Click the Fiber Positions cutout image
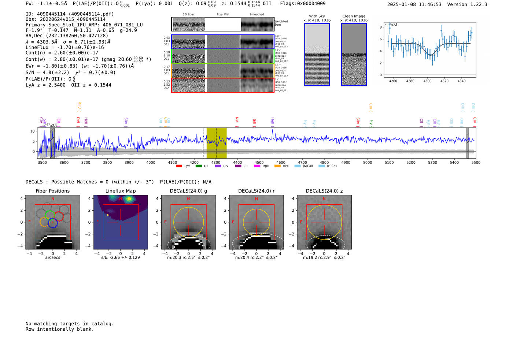 [53, 222]
